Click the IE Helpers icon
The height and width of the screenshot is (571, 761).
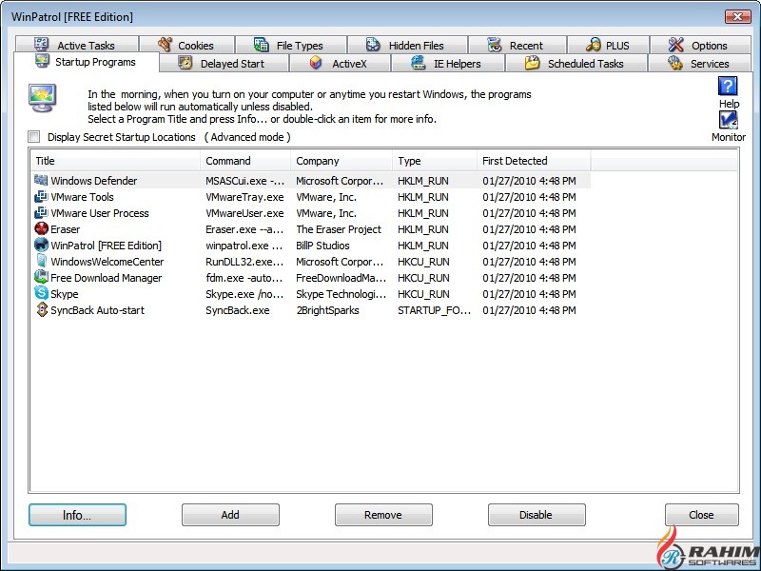point(419,63)
